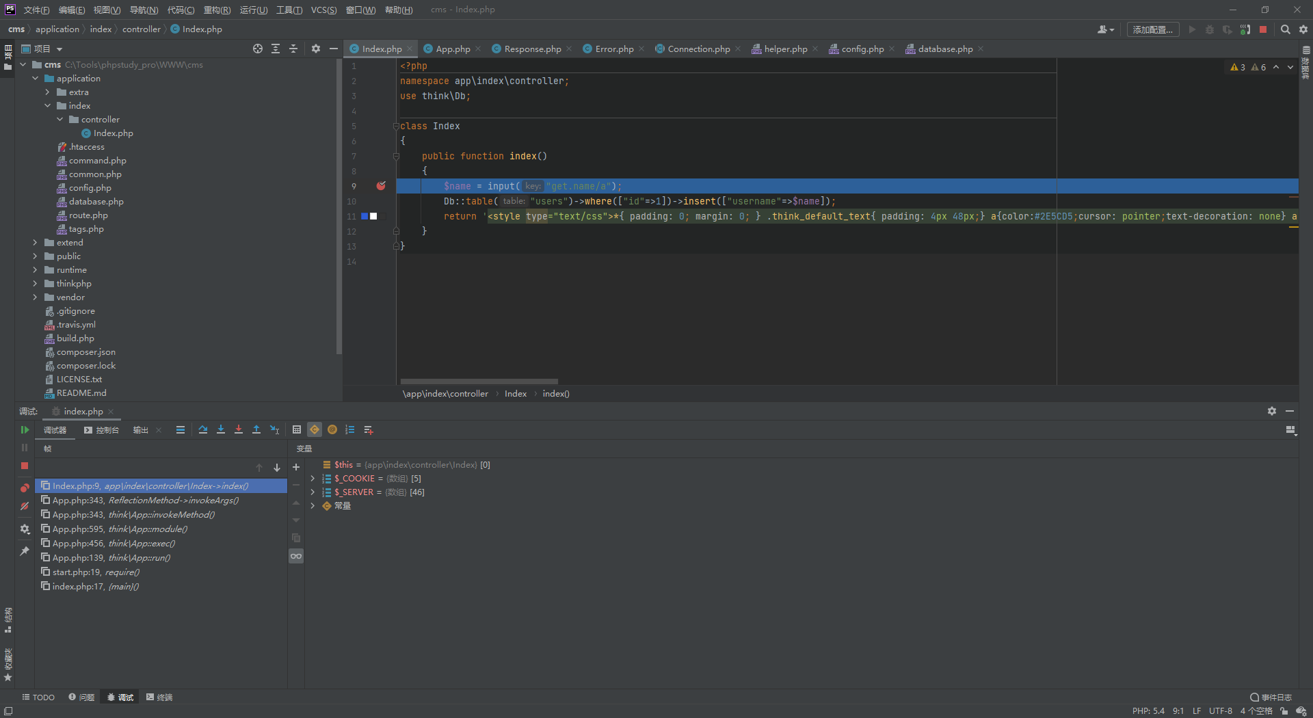This screenshot has height=718, width=1313.
Task: Click the top toolbar red stop button
Action: [x=1263, y=29]
